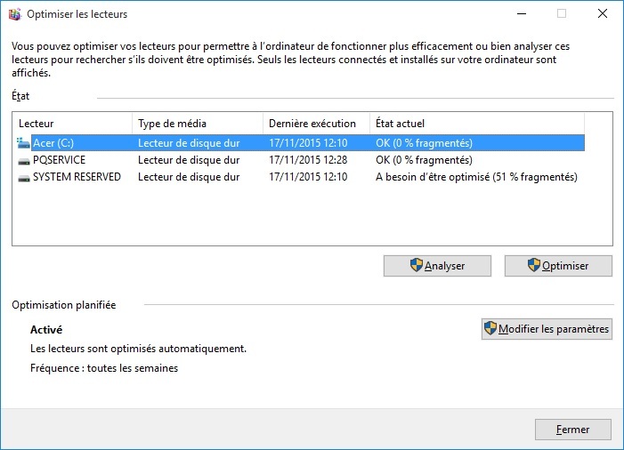Open Modifier les paramètres

point(547,329)
